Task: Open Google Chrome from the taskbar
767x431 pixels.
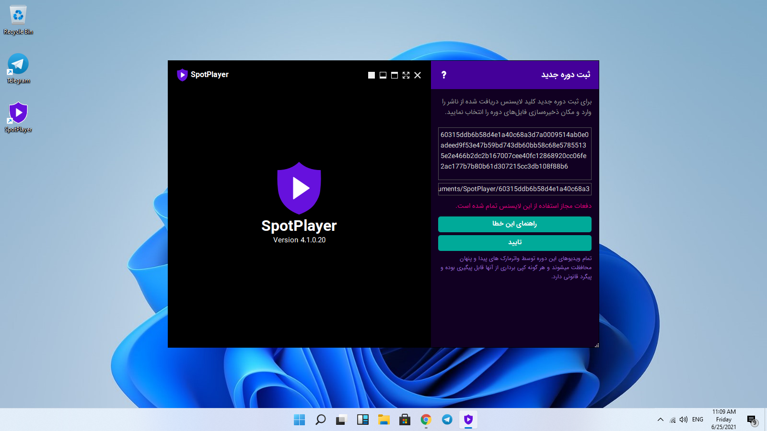Action: pyautogui.click(x=426, y=420)
